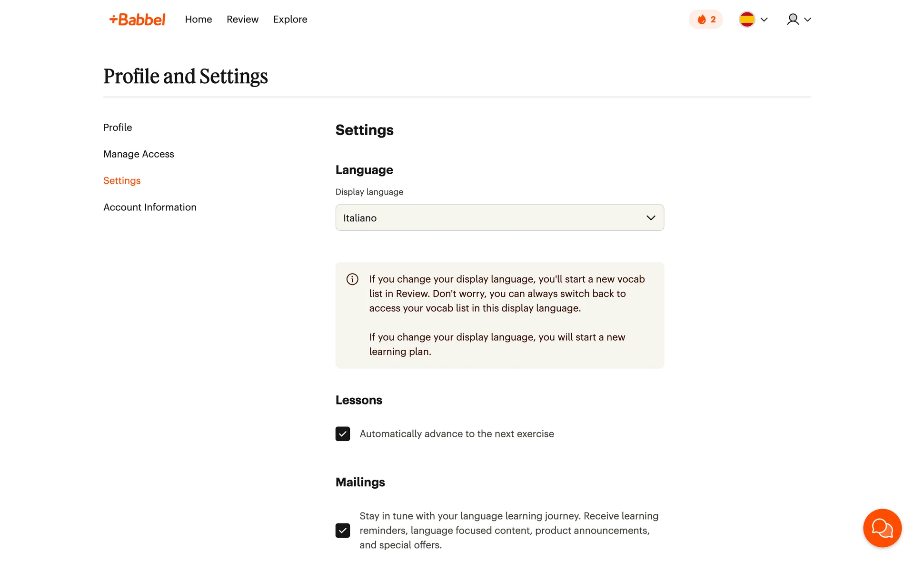The width and height of the screenshot is (914, 571).
Task: Open the Profile sidebar link
Action: coord(118,128)
